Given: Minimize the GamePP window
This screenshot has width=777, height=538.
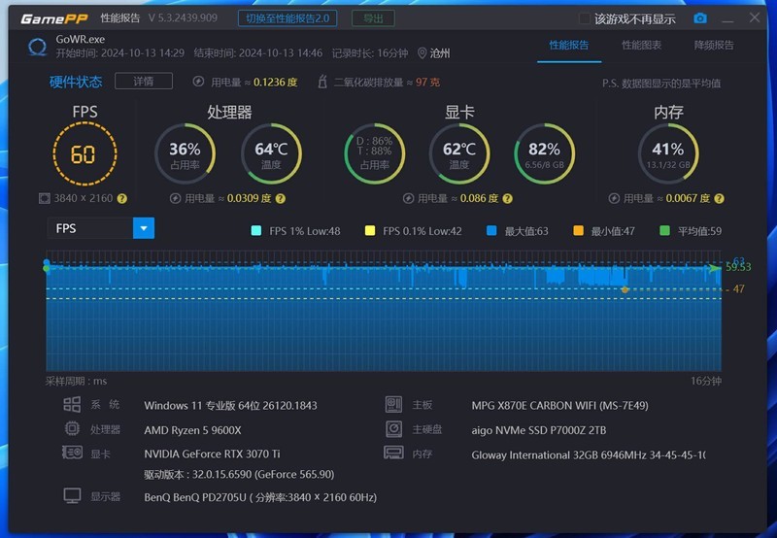Looking at the screenshot, I should pyautogui.click(x=727, y=19).
